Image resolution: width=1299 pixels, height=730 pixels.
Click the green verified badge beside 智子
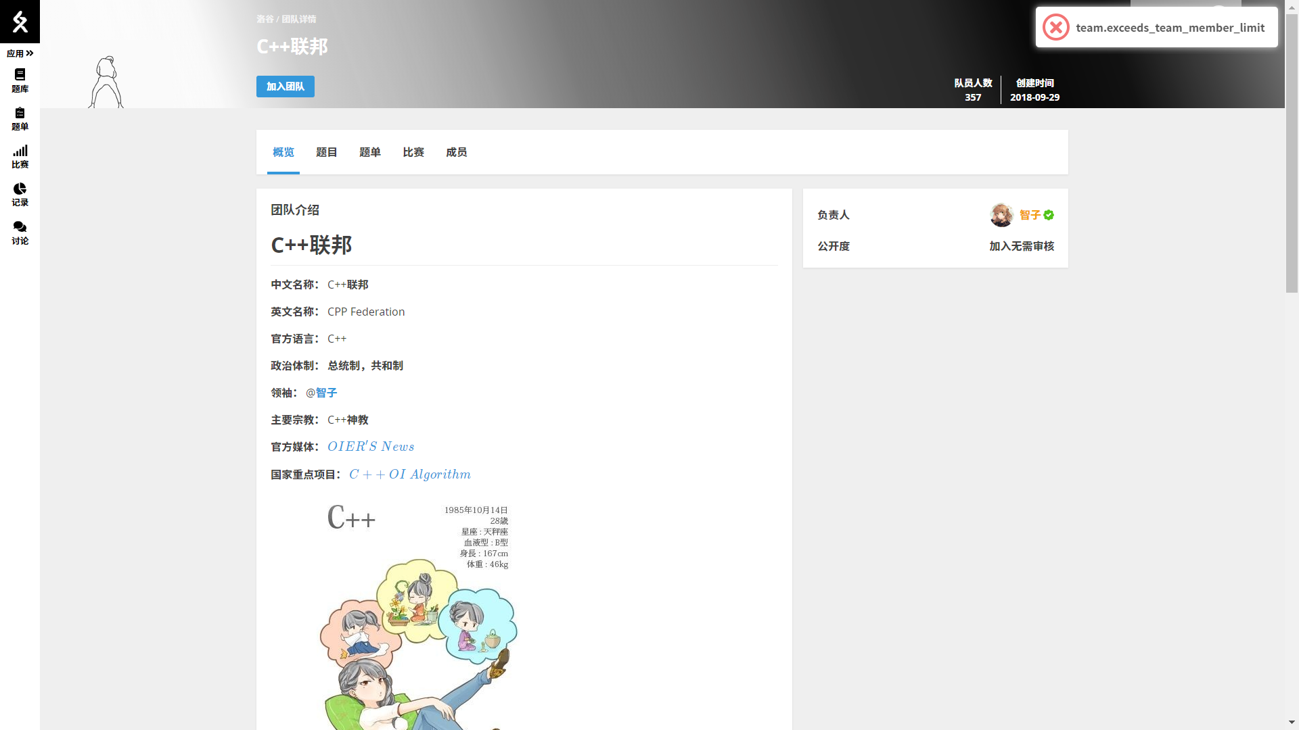pyautogui.click(x=1049, y=215)
